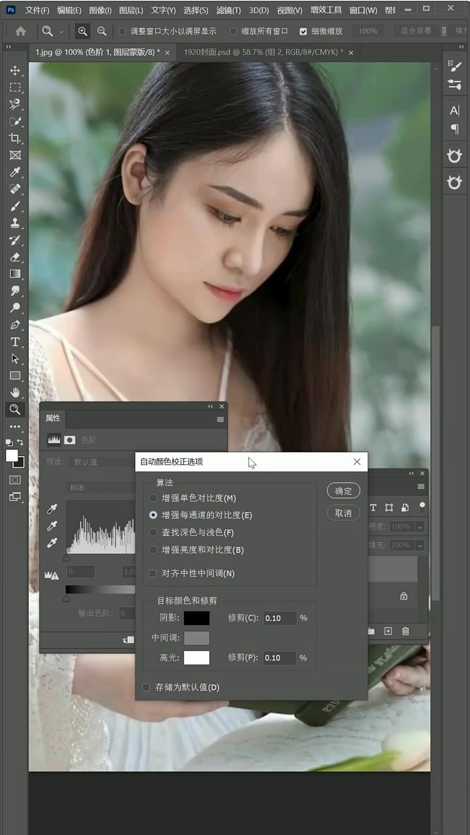Open the opacity dropdown arrow in Layers panel
The height and width of the screenshot is (835, 470).
click(x=420, y=526)
